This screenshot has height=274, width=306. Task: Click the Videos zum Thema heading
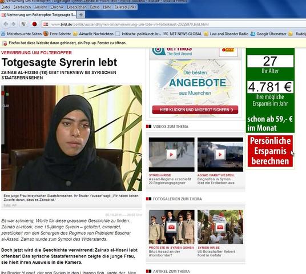(x=171, y=127)
